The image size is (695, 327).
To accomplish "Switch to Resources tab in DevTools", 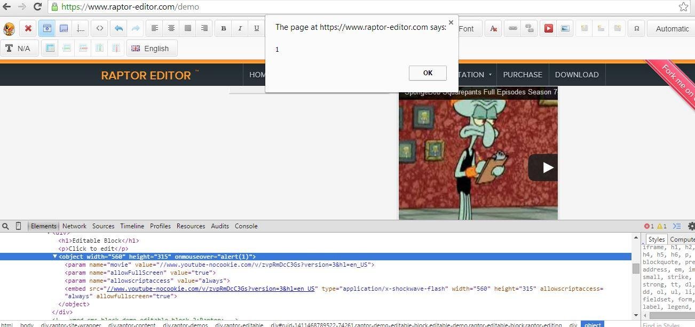I will (191, 226).
